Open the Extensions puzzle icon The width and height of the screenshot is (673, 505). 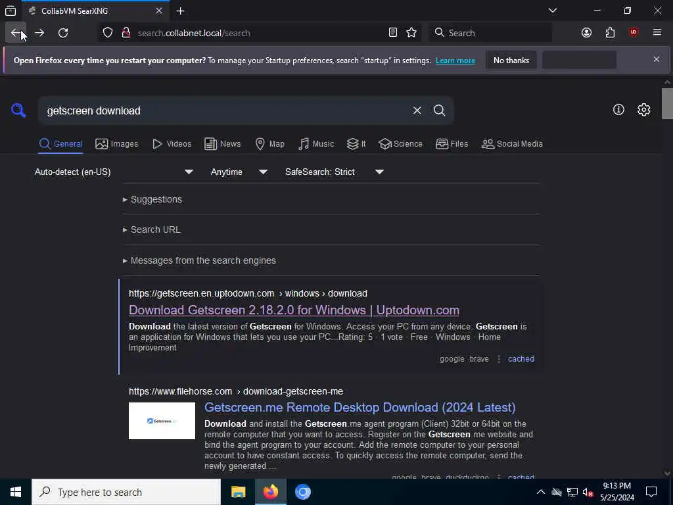(610, 33)
